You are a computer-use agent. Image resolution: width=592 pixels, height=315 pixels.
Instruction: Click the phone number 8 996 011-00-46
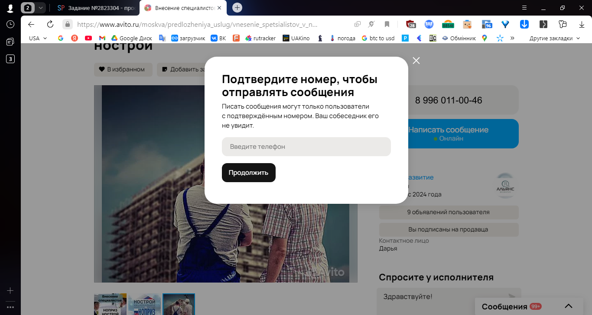point(449,100)
